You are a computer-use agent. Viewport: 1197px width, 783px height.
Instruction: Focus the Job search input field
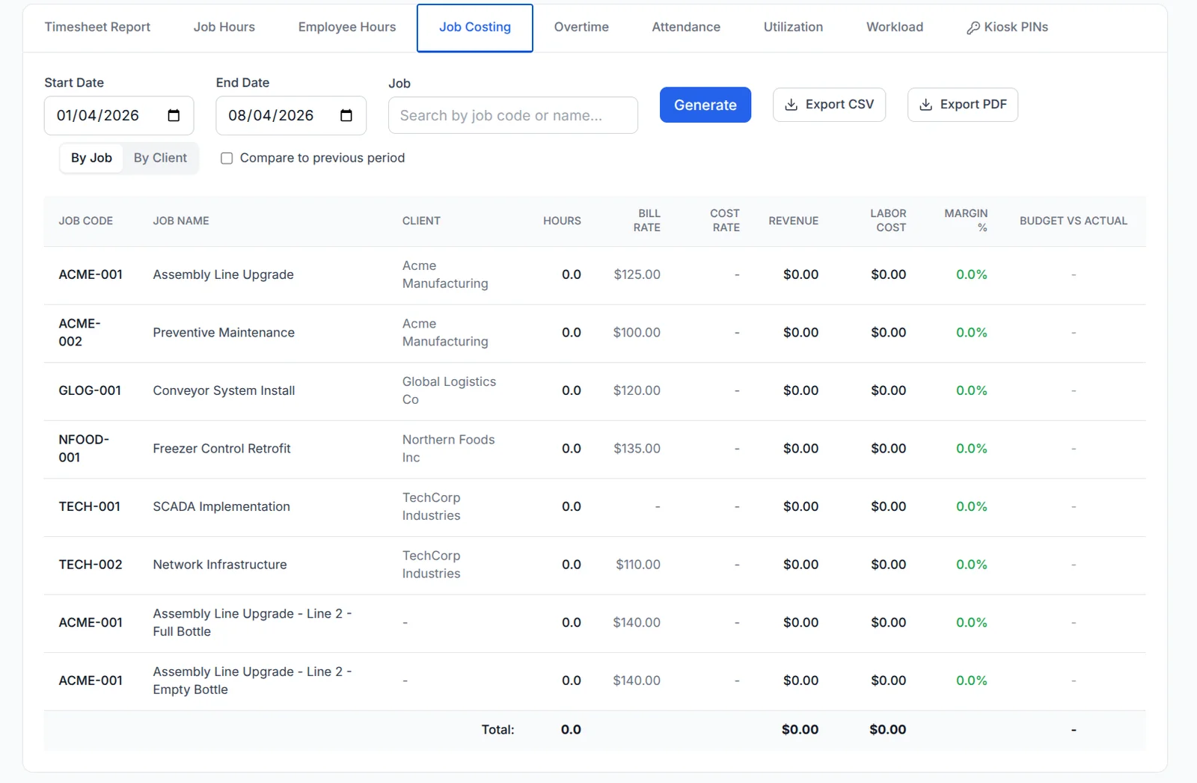point(513,115)
